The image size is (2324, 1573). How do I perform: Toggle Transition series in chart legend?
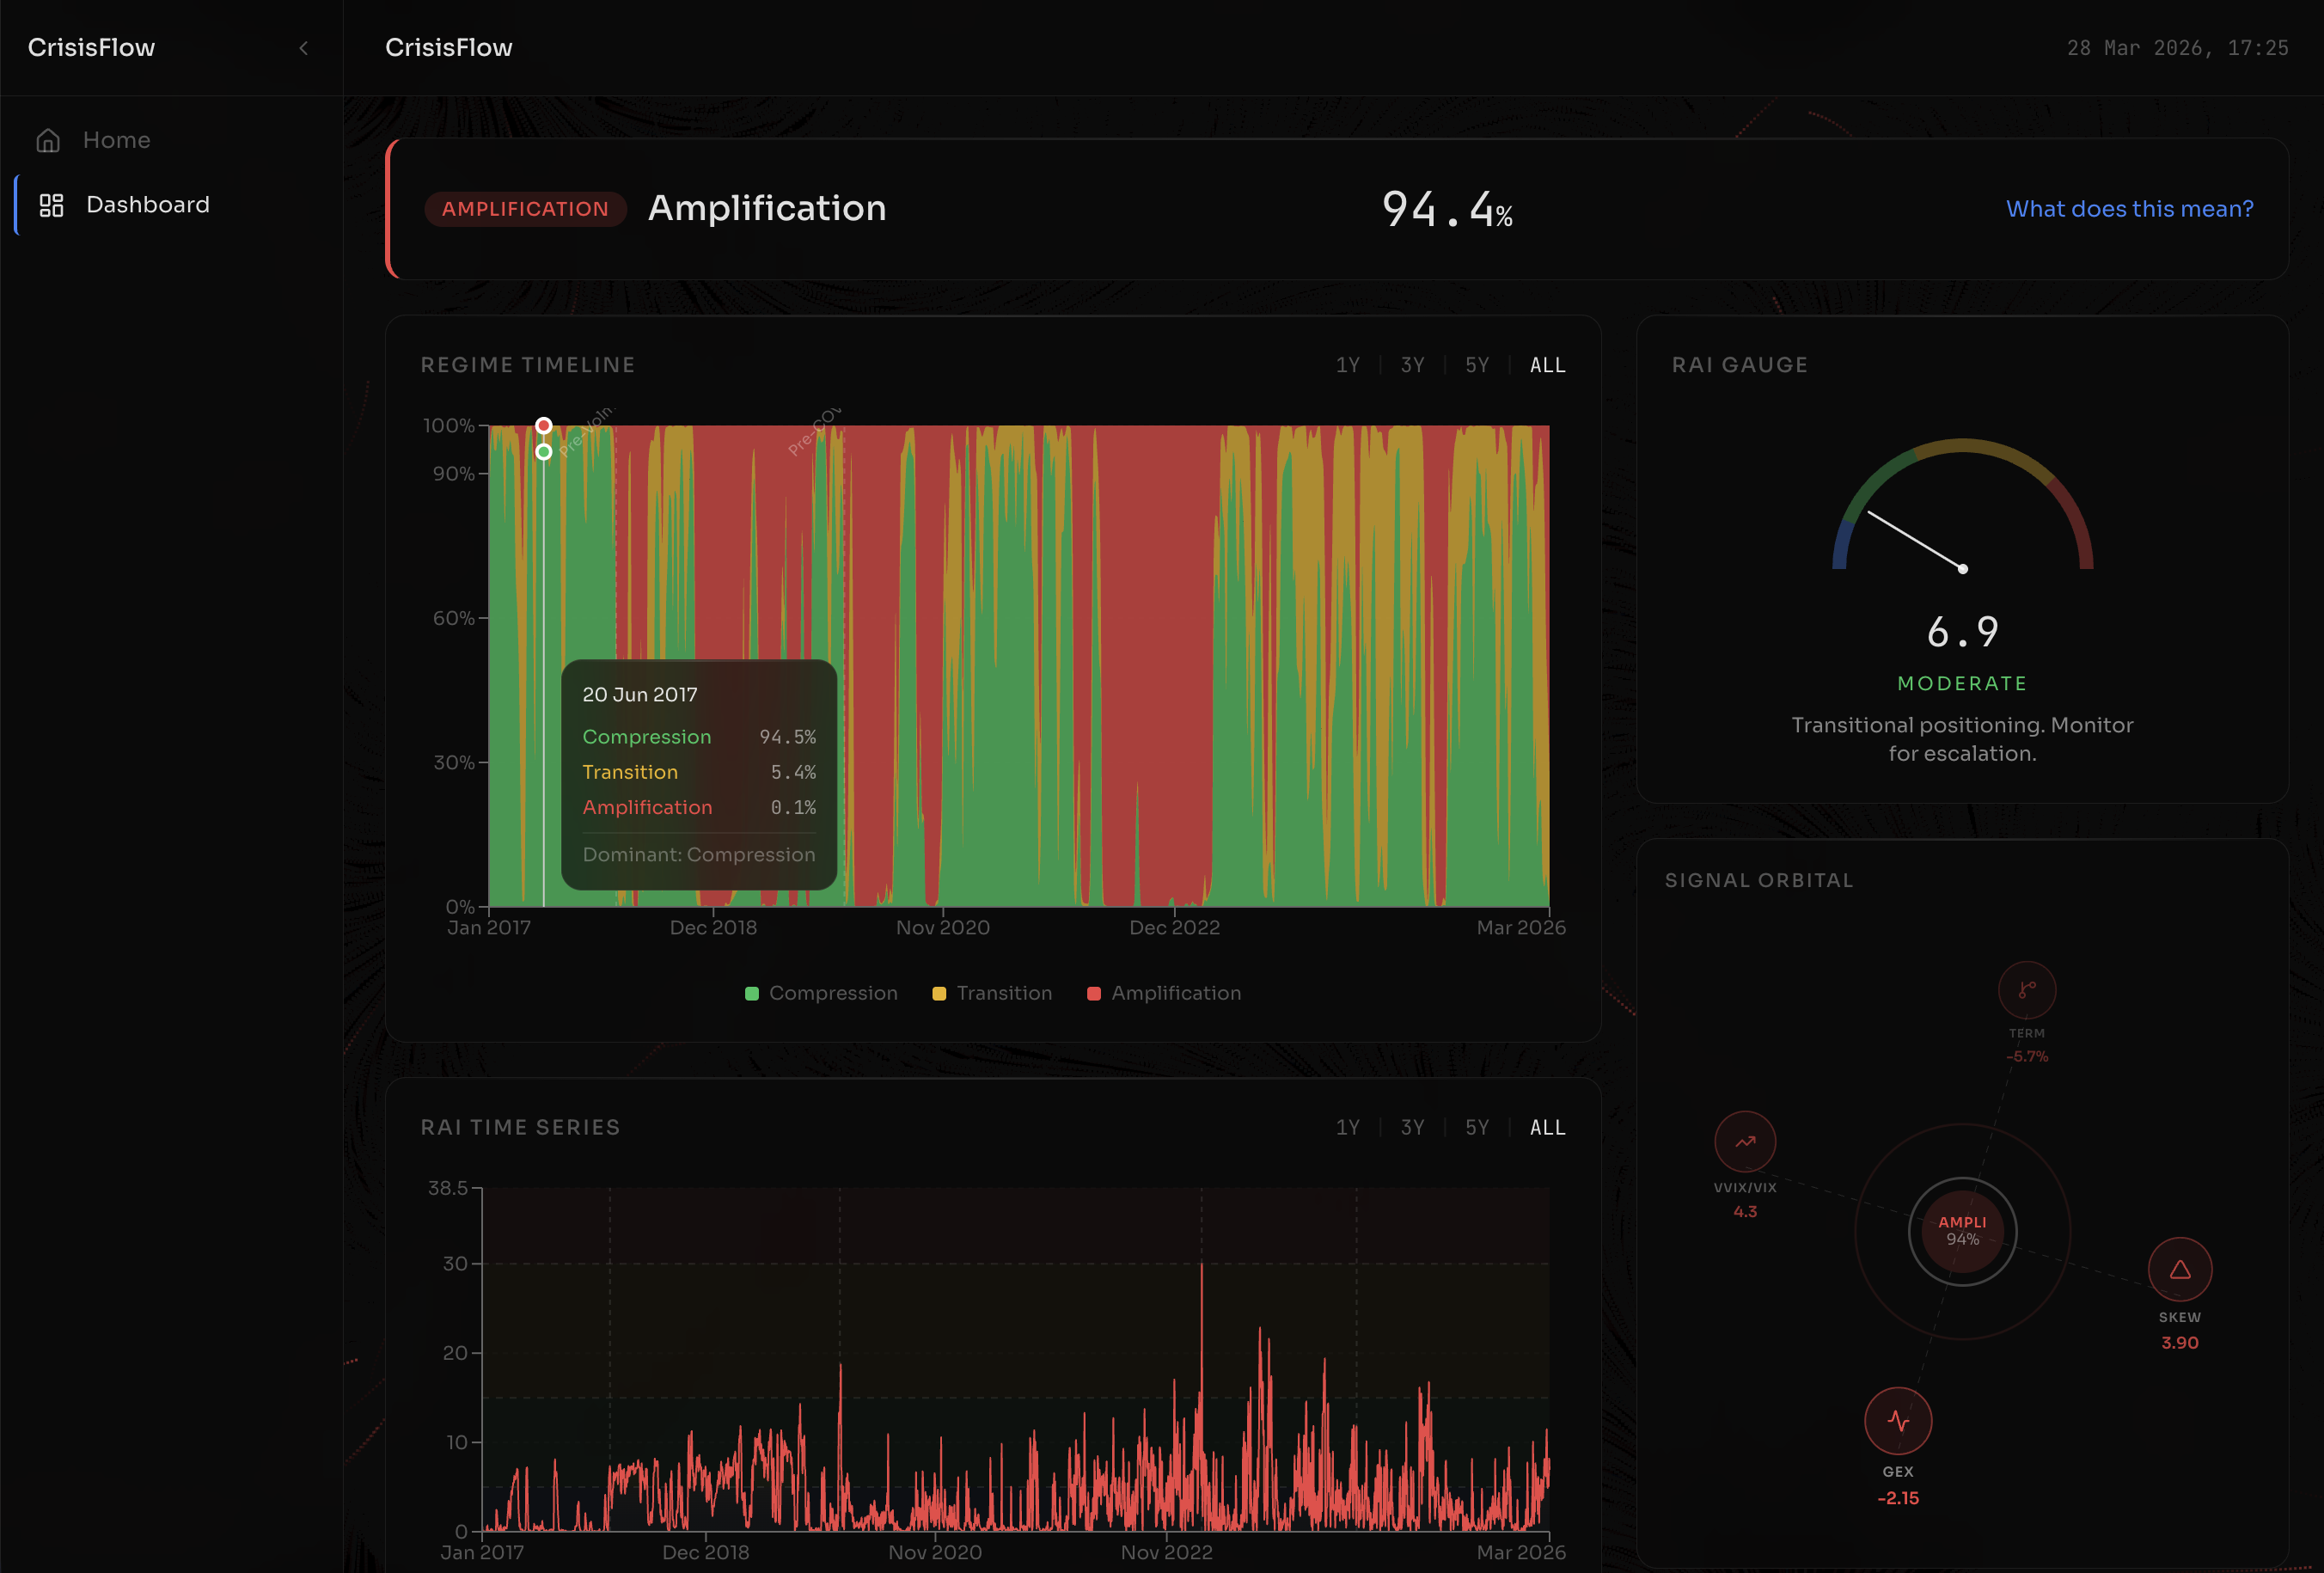pyautogui.click(x=991, y=993)
